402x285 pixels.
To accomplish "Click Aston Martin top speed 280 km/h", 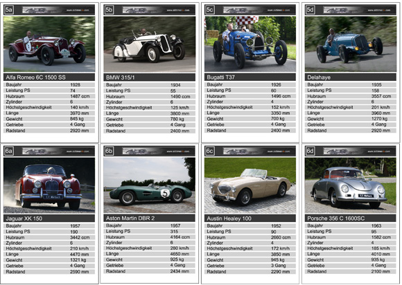I will [x=180, y=248].
